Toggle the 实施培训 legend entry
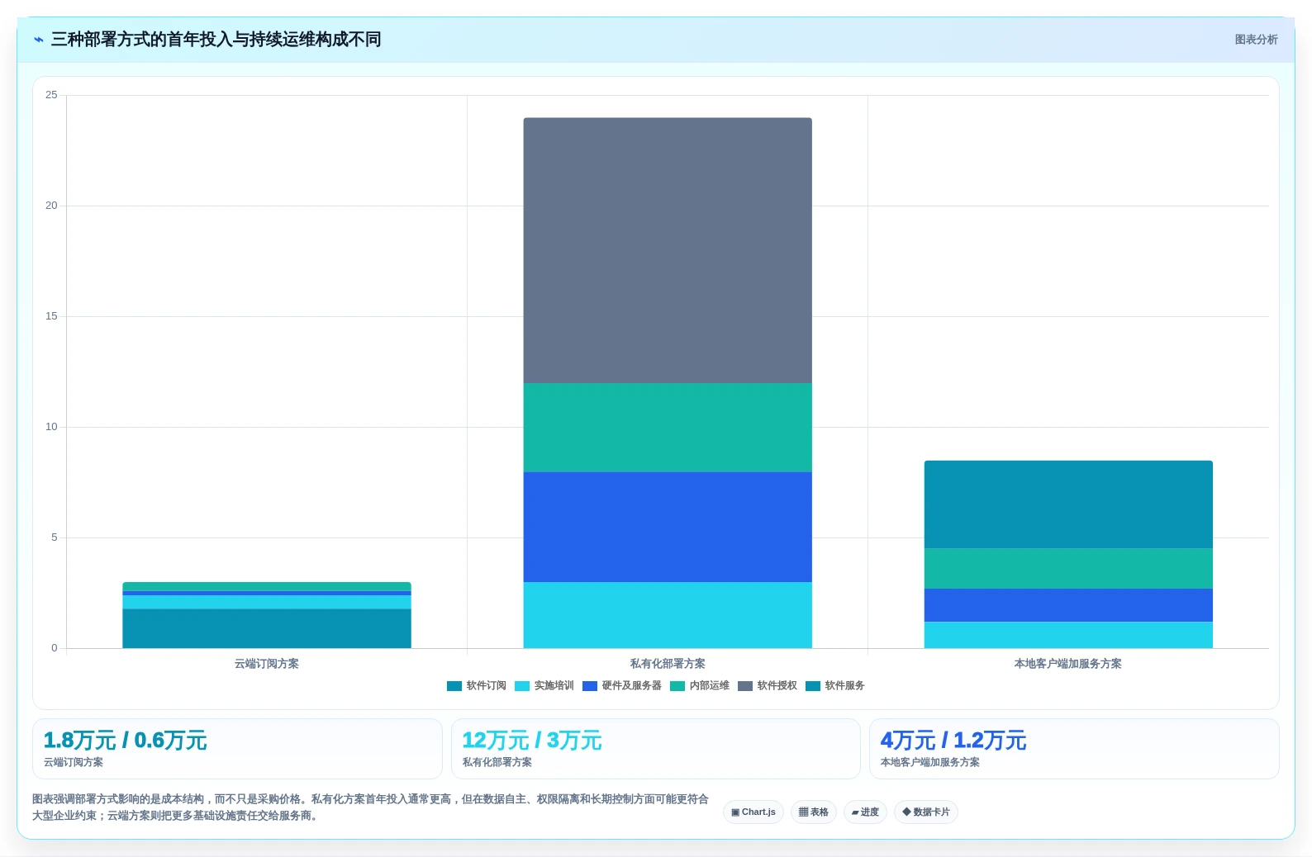The image size is (1312, 857). 544,686
